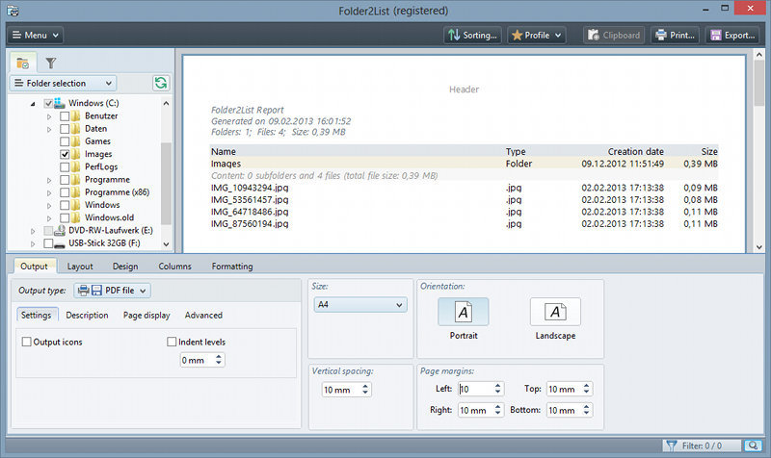Expand the Programme folder node
The image size is (771, 458).
(x=49, y=180)
